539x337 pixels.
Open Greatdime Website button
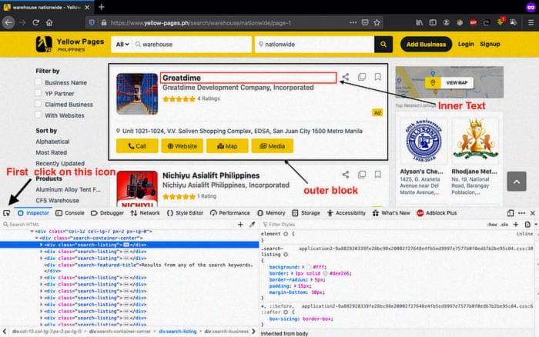point(182,146)
